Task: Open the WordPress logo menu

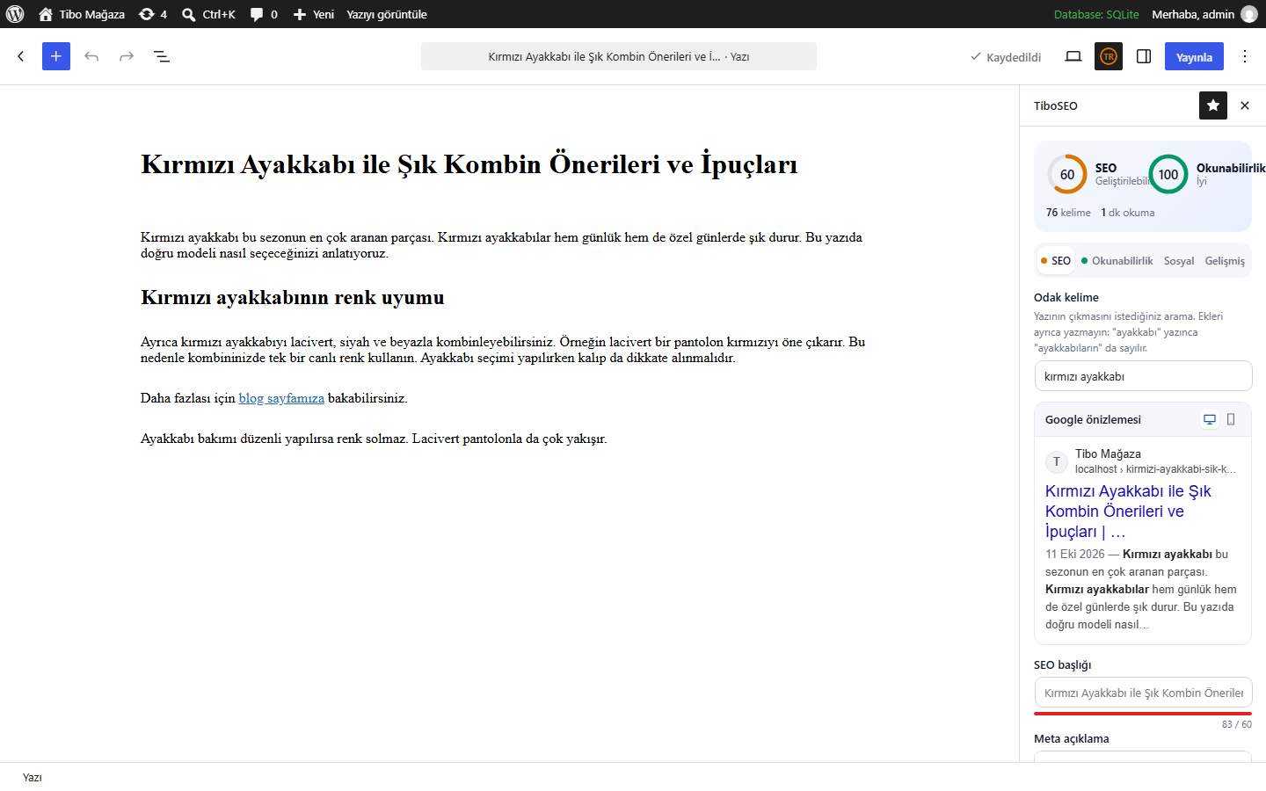Action: coord(15,14)
